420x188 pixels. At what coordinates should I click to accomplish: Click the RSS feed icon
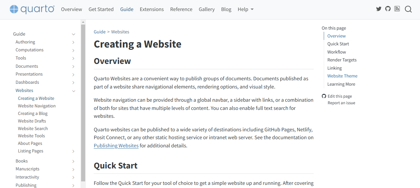(x=397, y=9)
